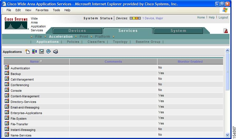
Task: Click the Print icon in Applications toolbar
Action: [56, 51]
